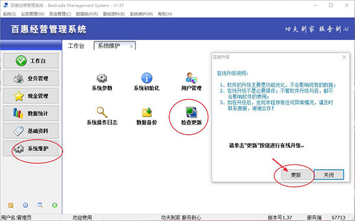Open the 业务管理(W) menu

click(x=33, y=14)
